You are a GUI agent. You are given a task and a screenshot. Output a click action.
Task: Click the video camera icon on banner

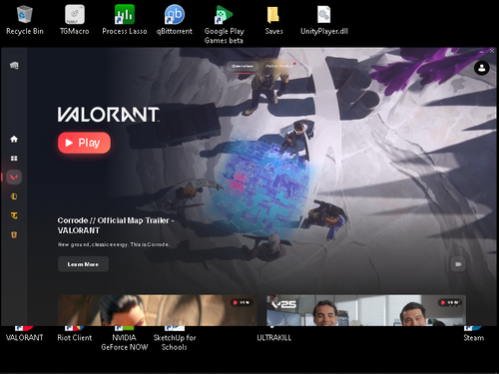click(x=458, y=264)
